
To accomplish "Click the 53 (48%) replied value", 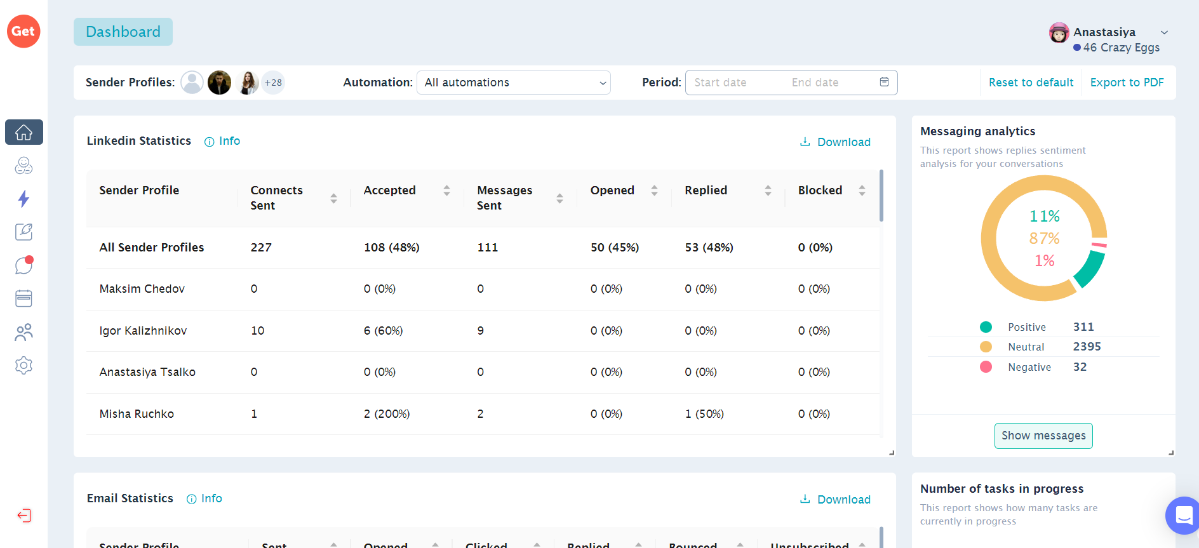I will pos(709,248).
